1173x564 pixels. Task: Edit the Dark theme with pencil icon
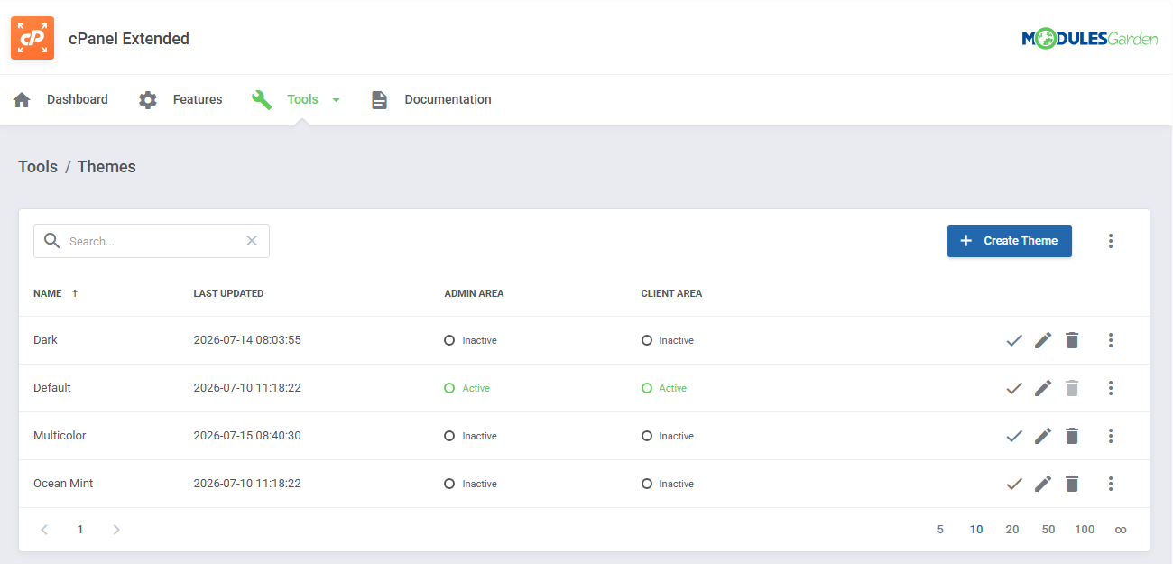click(x=1043, y=340)
